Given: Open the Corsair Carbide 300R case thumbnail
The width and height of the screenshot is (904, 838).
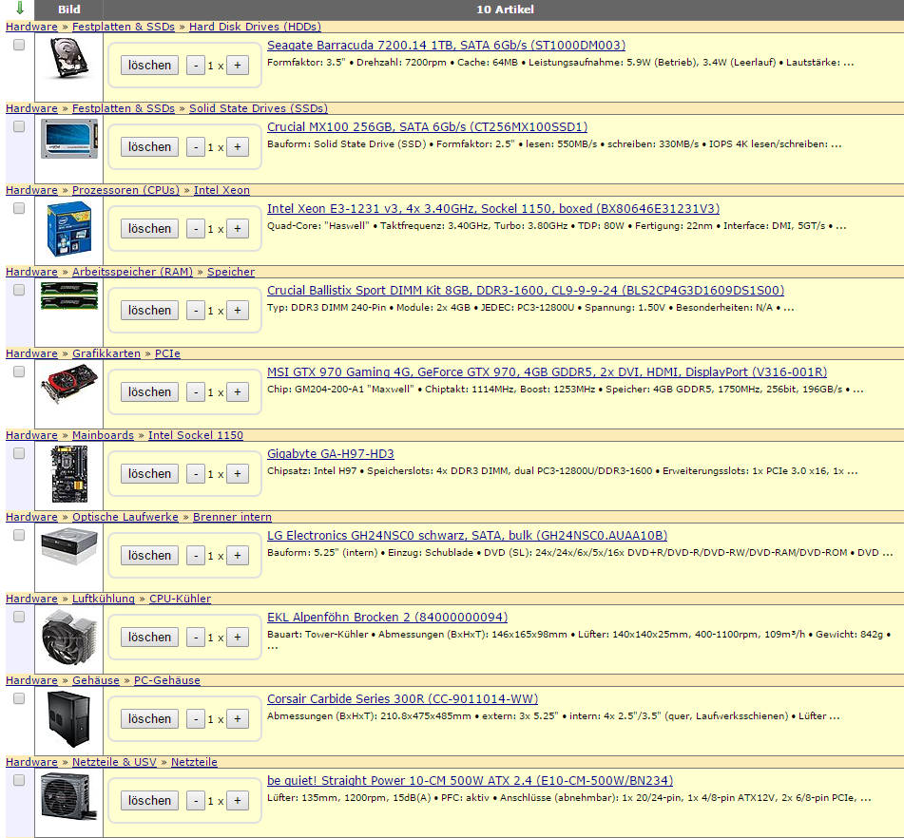Looking at the screenshot, I should [69, 719].
